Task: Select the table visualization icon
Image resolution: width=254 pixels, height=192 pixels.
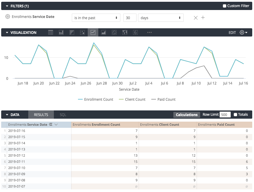Action: [51, 33]
